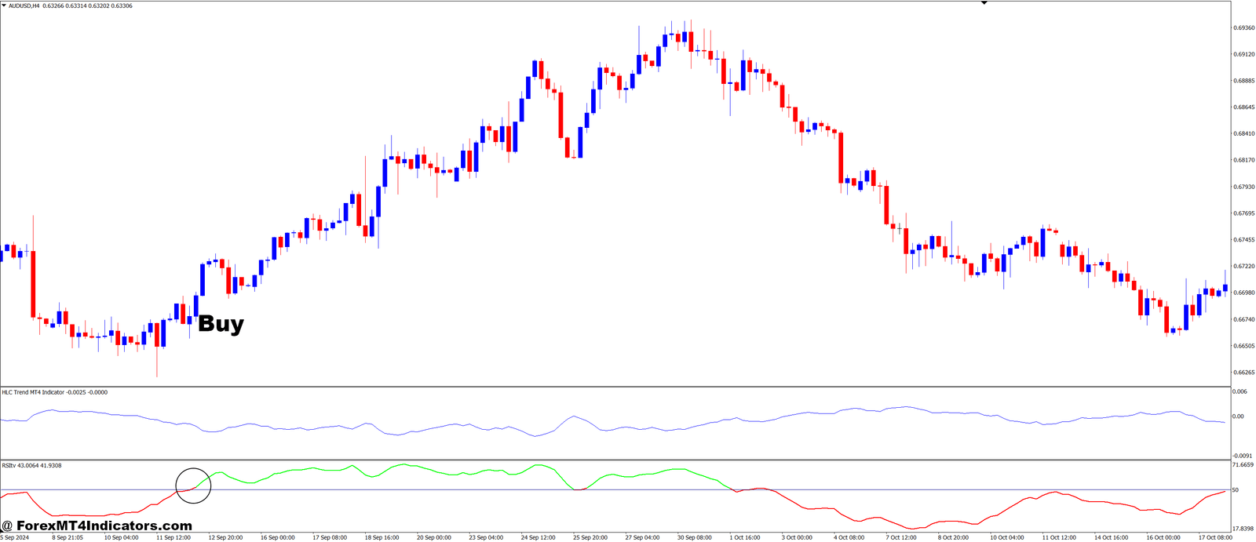This screenshot has width=1256, height=542.
Task: Click the HLC Trend MT4 Indicator label
Action: (x=33, y=392)
